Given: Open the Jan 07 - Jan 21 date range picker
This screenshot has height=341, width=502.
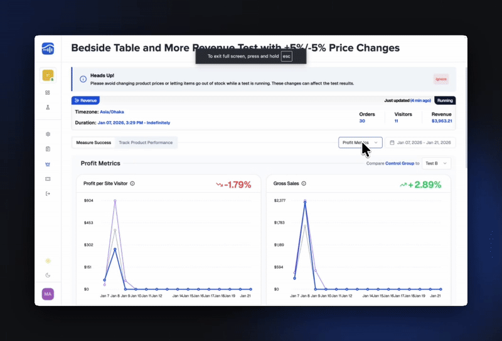Looking at the screenshot, I should pyautogui.click(x=420, y=143).
